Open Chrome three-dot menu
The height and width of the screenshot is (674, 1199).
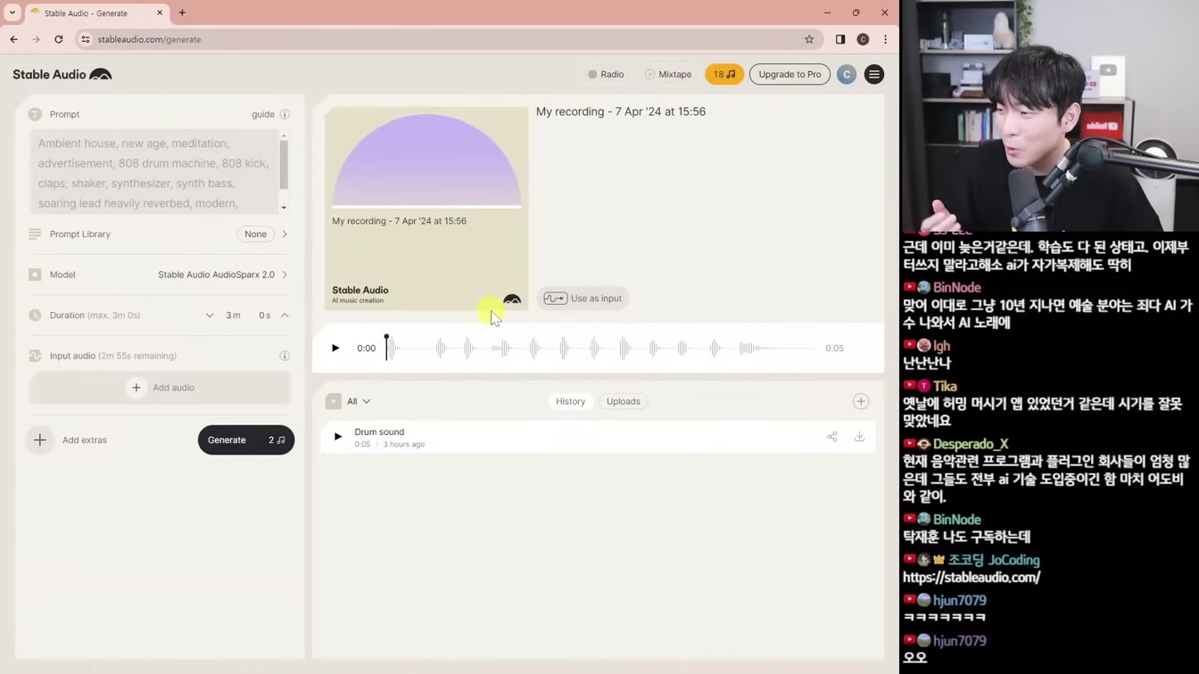(x=885, y=39)
